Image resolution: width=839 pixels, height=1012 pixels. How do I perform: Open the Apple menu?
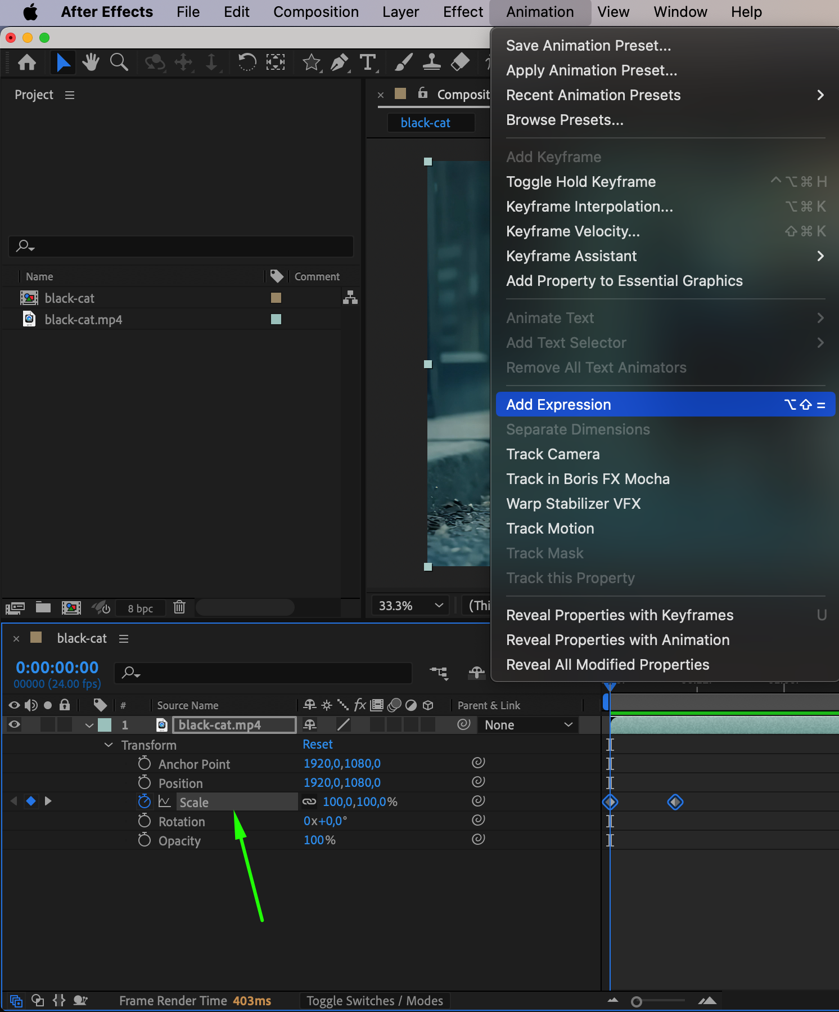(30, 12)
